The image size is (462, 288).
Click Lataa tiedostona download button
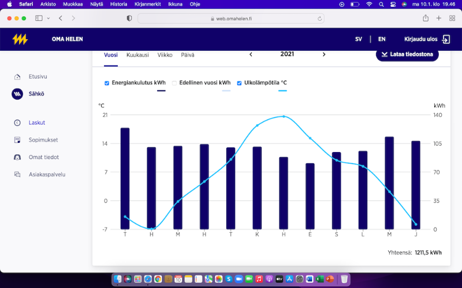tap(407, 55)
